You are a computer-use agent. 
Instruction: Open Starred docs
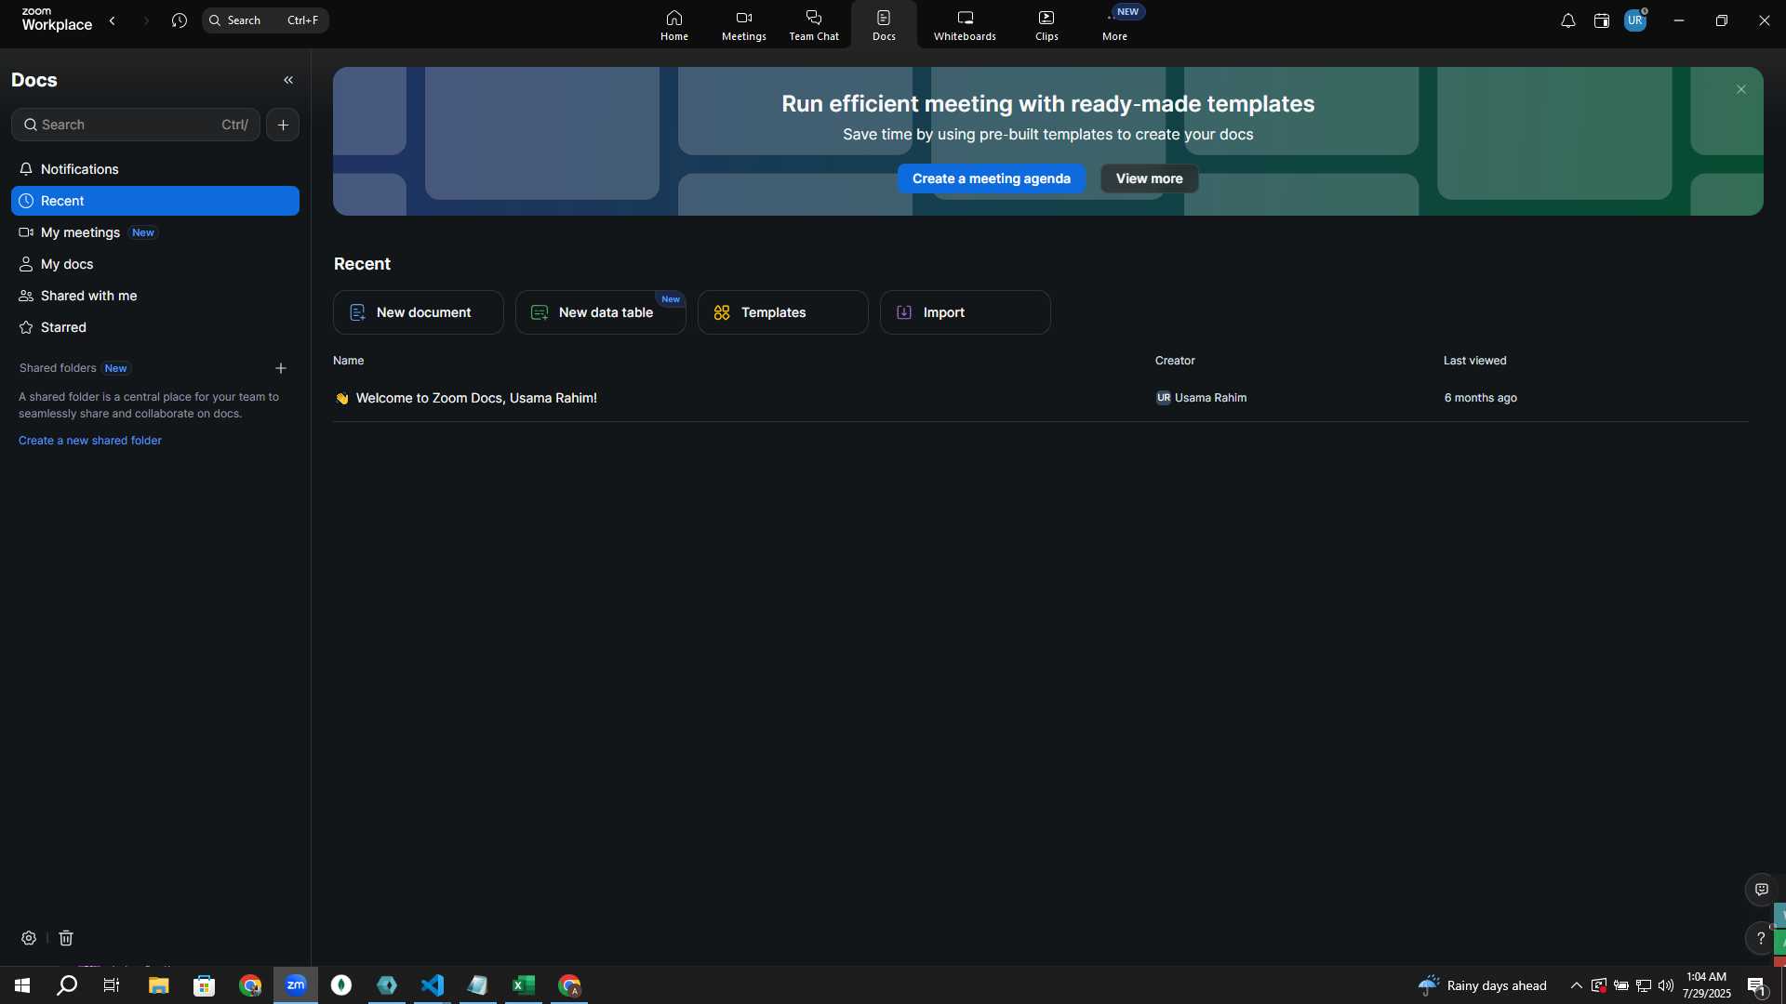[x=155, y=327]
